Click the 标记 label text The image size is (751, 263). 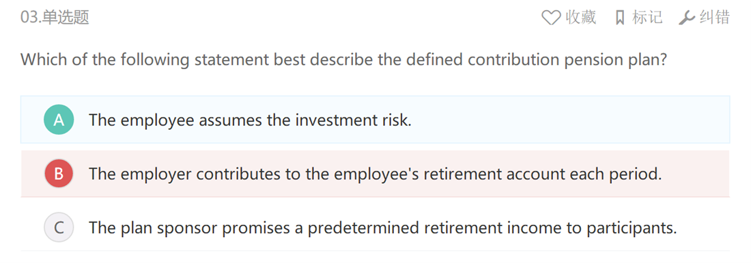pyautogui.click(x=647, y=18)
